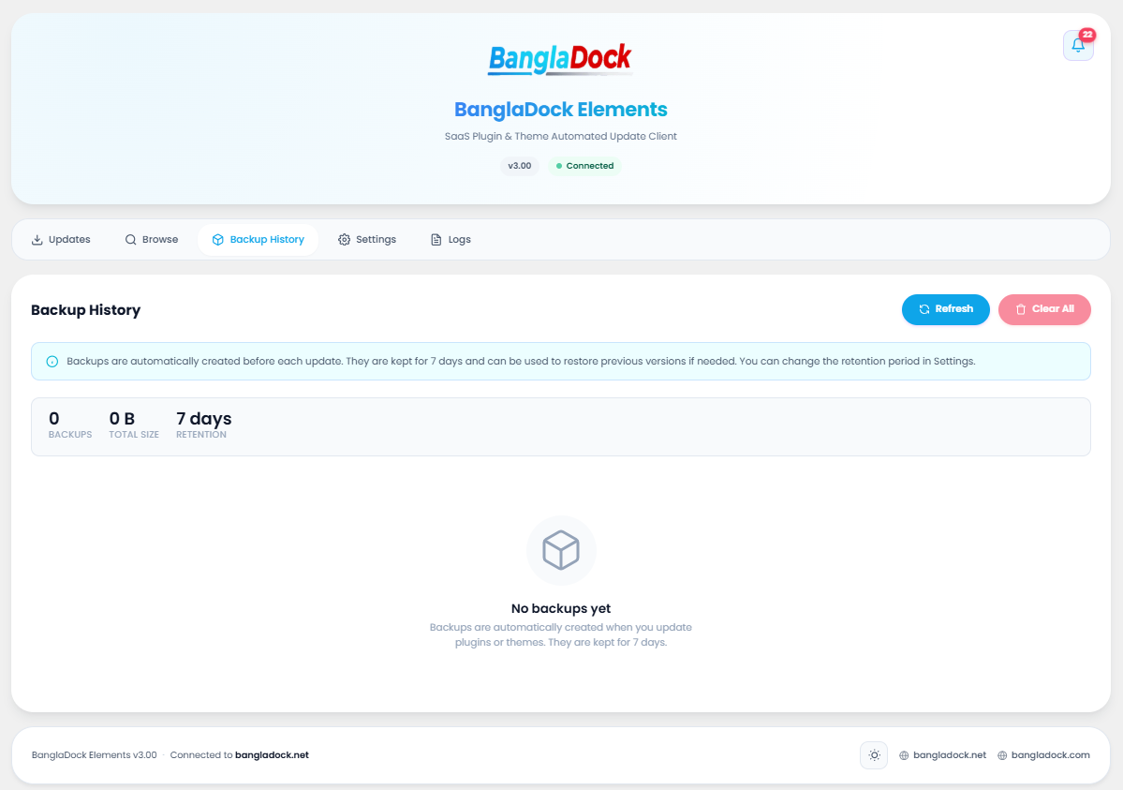
Task: Visit the bangladock.com footer link
Action: 1043,755
